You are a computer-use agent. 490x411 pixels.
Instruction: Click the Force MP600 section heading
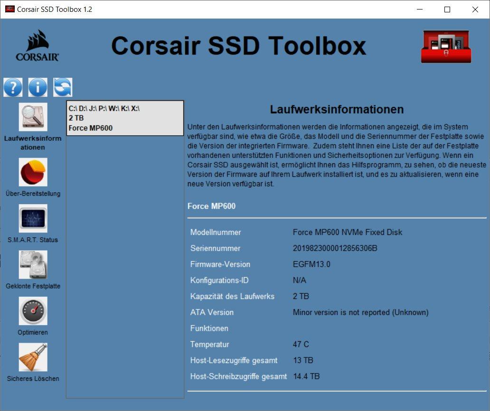(212, 206)
